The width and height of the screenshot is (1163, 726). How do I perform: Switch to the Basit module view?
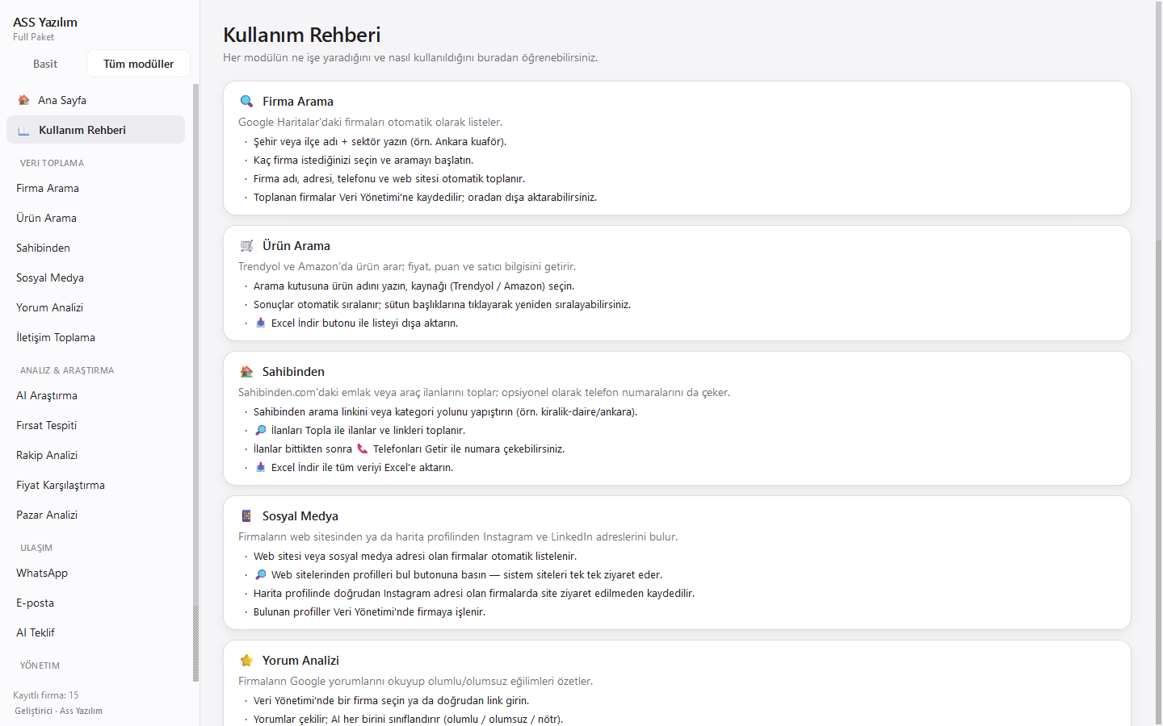pyautogui.click(x=45, y=64)
